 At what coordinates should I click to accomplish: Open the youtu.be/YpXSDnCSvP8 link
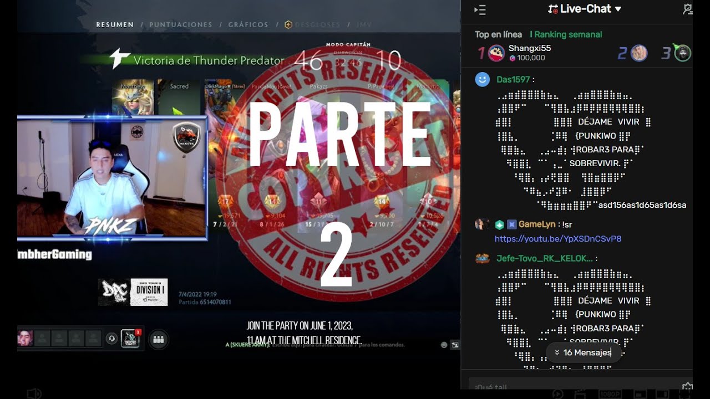[558, 239]
